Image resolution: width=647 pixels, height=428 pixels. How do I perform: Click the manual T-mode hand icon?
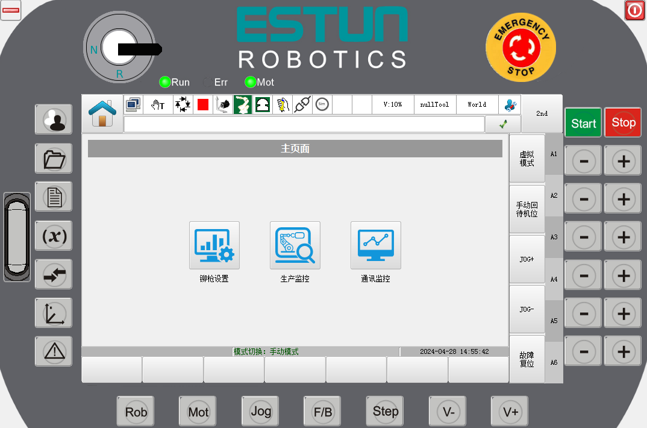click(158, 105)
